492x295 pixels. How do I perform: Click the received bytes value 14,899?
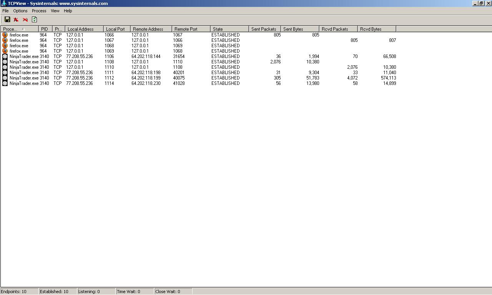coord(389,83)
